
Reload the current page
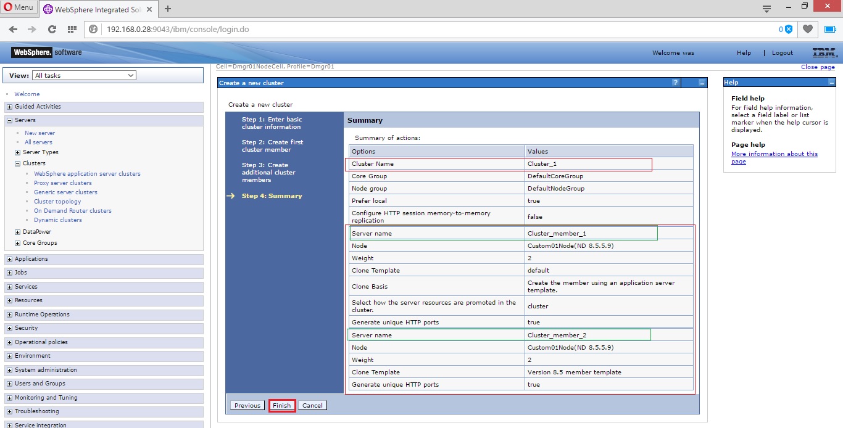pyautogui.click(x=52, y=28)
